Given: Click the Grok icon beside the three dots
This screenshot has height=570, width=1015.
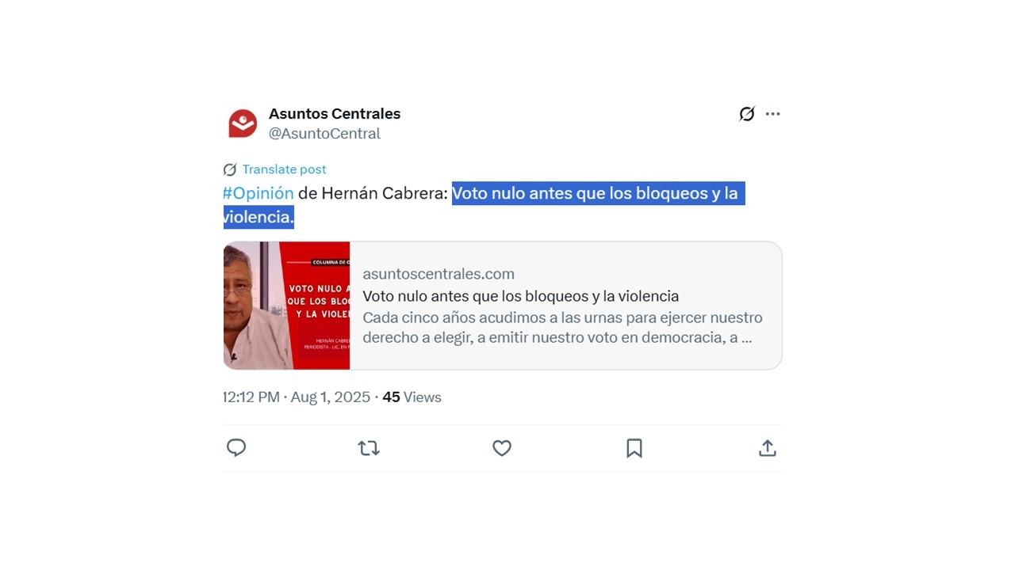Looking at the screenshot, I should pos(747,114).
